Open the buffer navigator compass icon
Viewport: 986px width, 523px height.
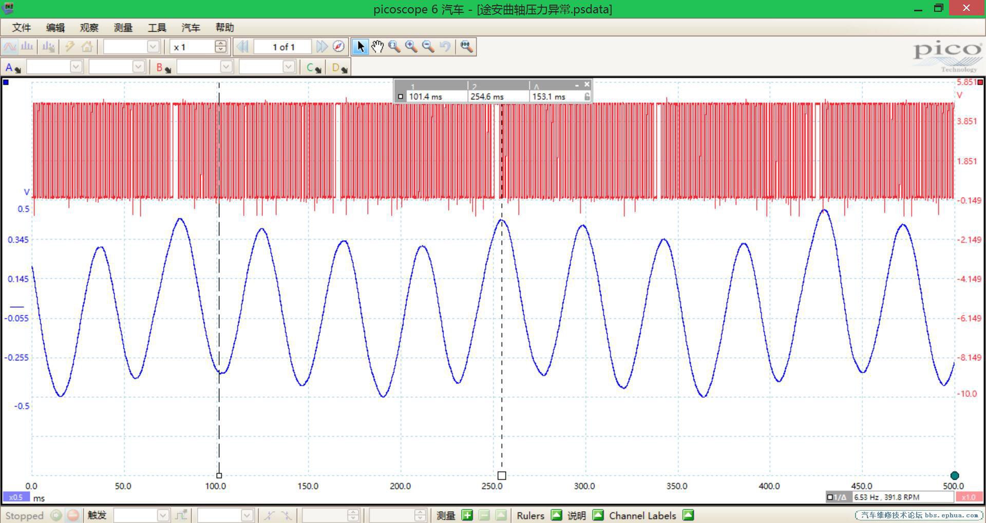[x=338, y=47]
